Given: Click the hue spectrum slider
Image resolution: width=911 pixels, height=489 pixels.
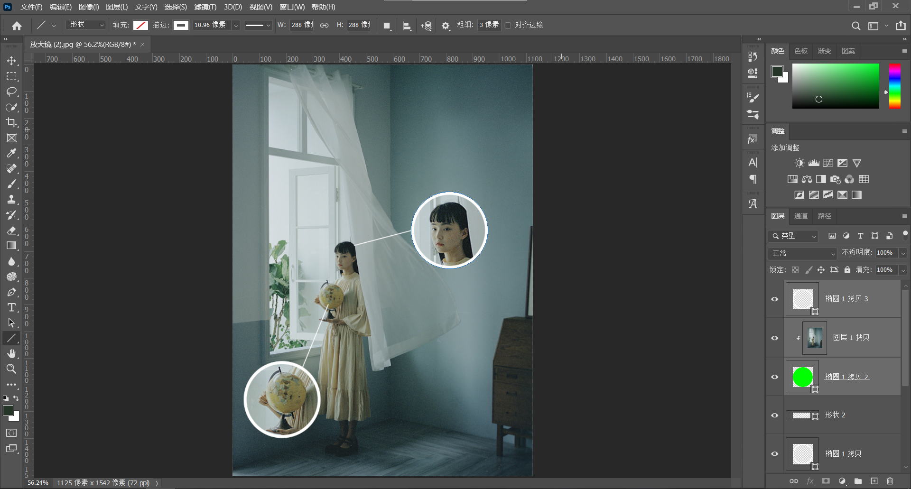Looking at the screenshot, I should tap(894, 86).
